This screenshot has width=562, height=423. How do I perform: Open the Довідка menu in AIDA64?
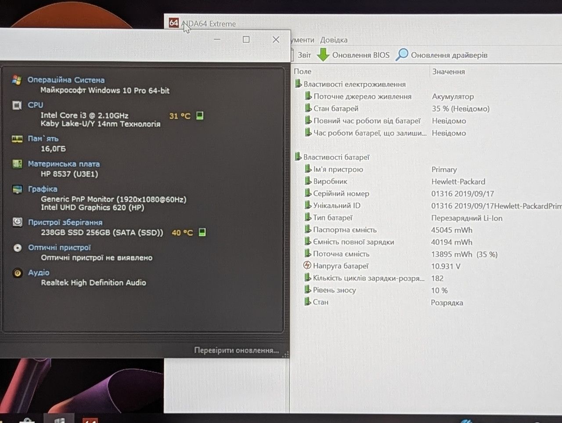[x=334, y=40]
